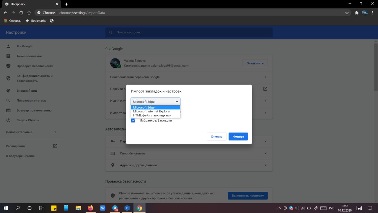
Task: Open Telegram from the taskbar
Action: pyautogui.click(x=115, y=208)
